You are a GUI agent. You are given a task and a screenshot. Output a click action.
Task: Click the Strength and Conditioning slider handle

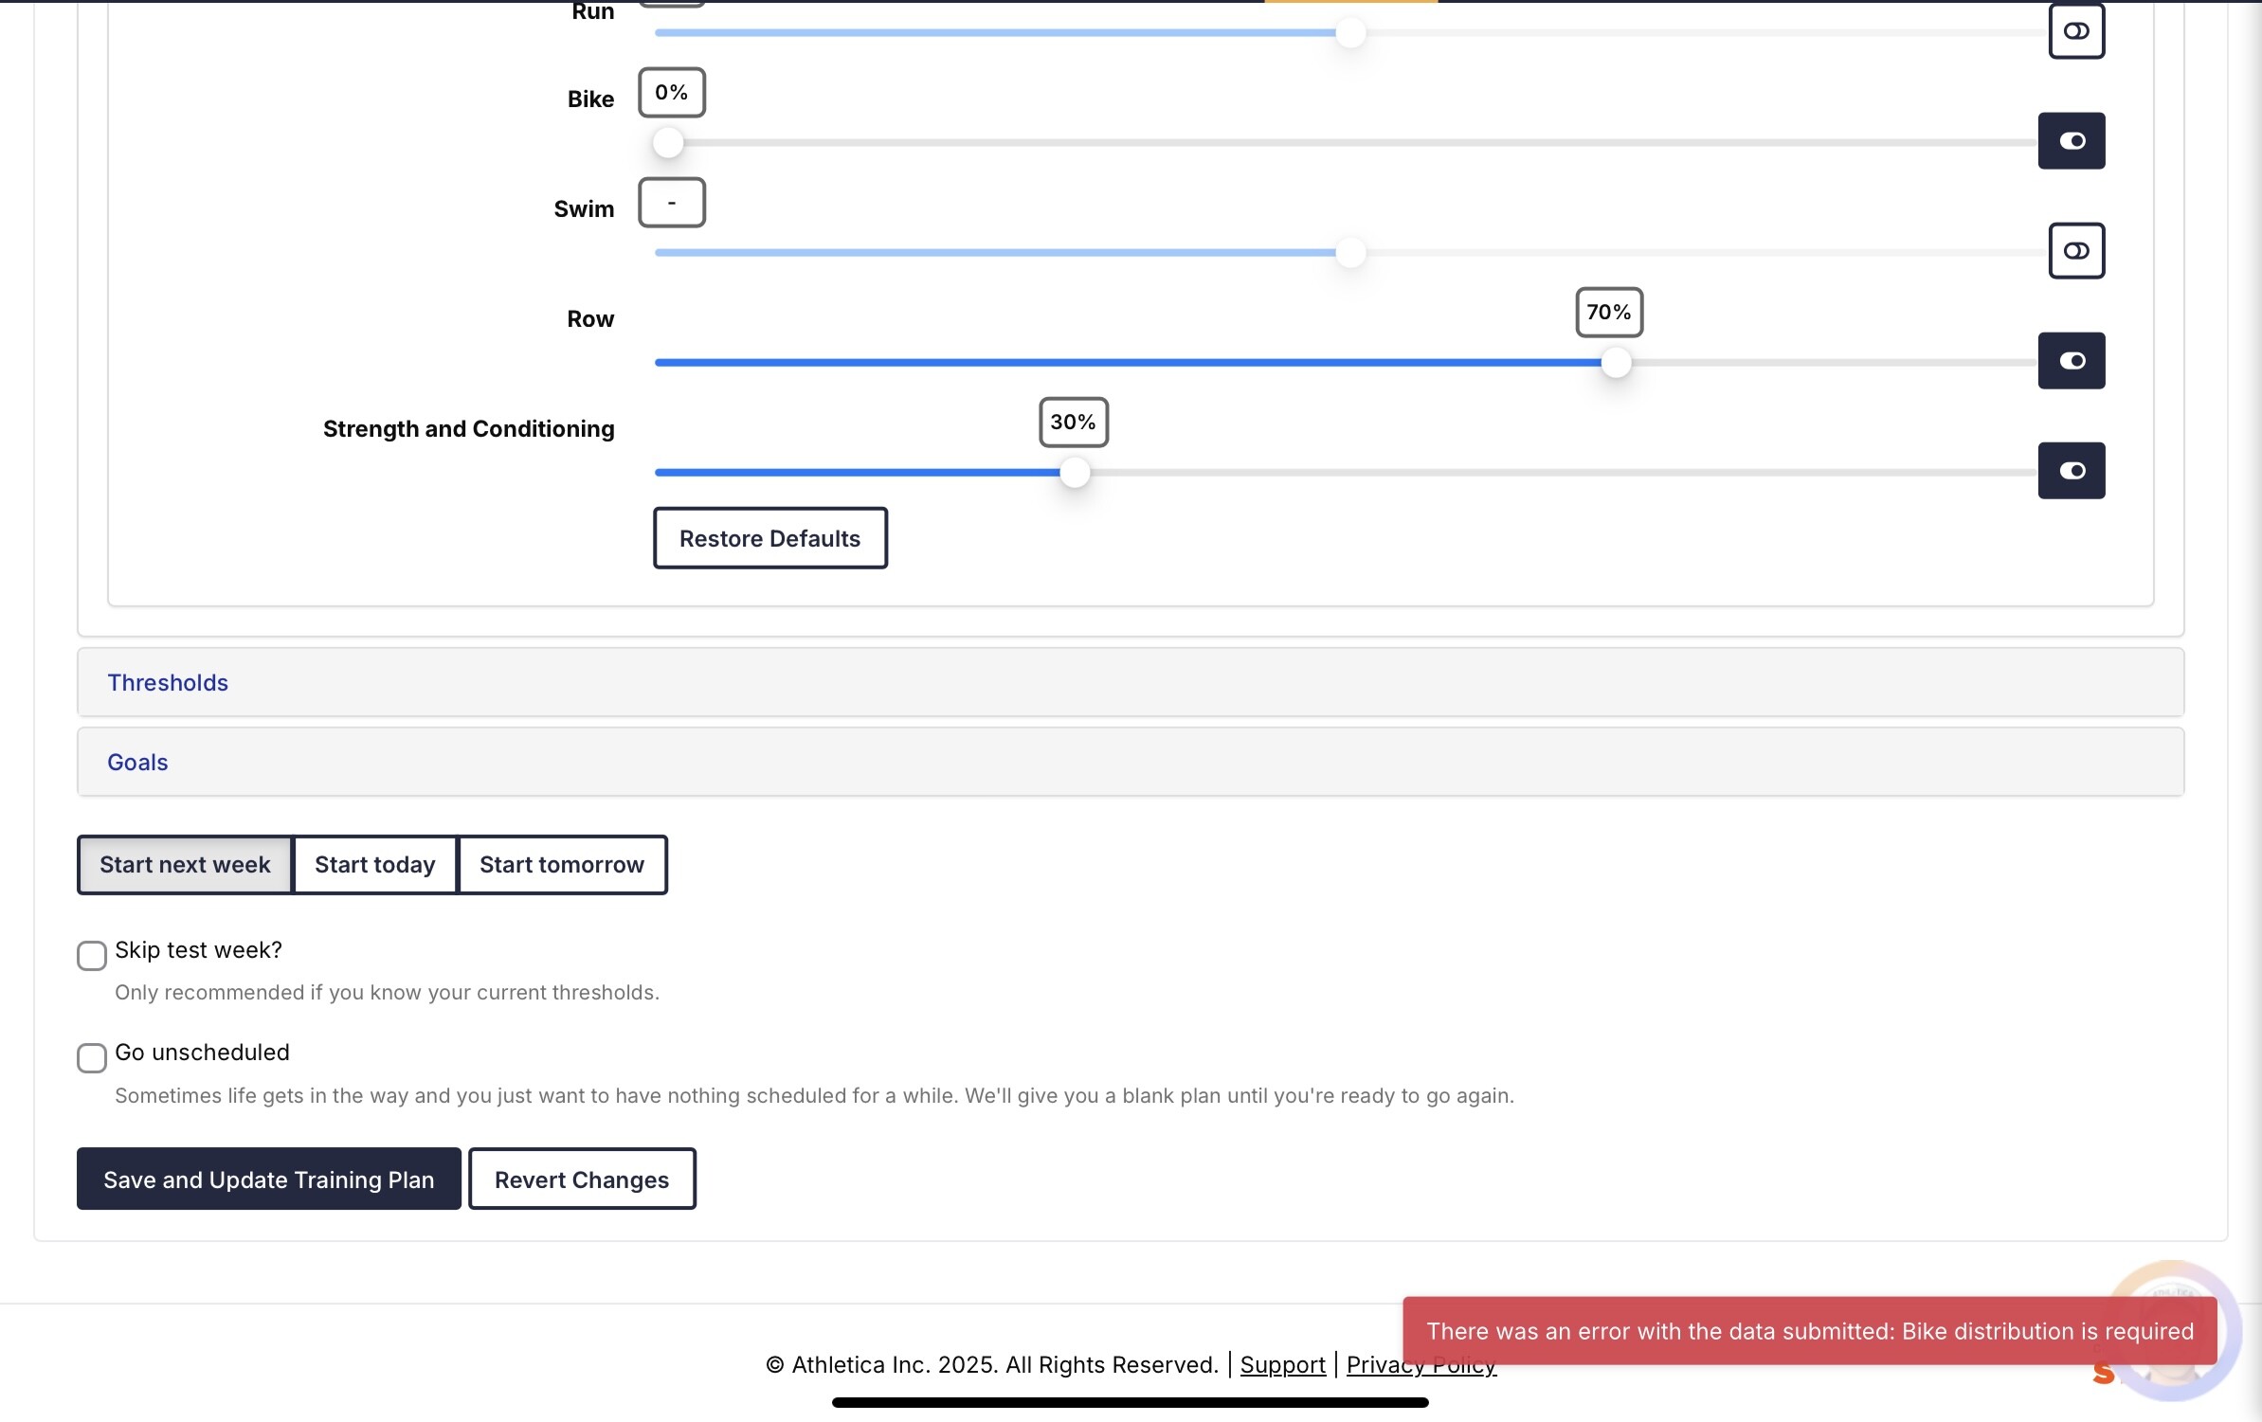coord(1074,473)
